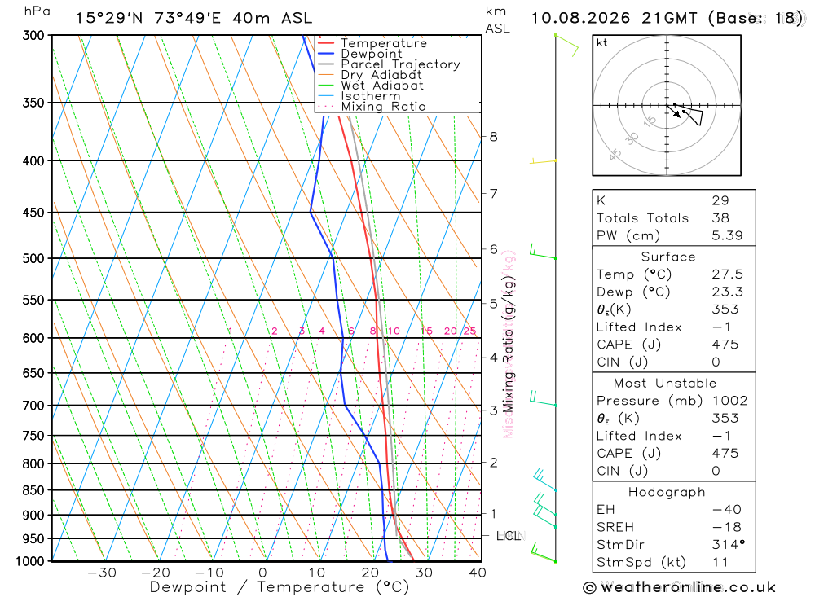The height and width of the screenshot is (597, 815).
Task: Click the Parcel Trajectory legend entry
Action: point(400,64)
